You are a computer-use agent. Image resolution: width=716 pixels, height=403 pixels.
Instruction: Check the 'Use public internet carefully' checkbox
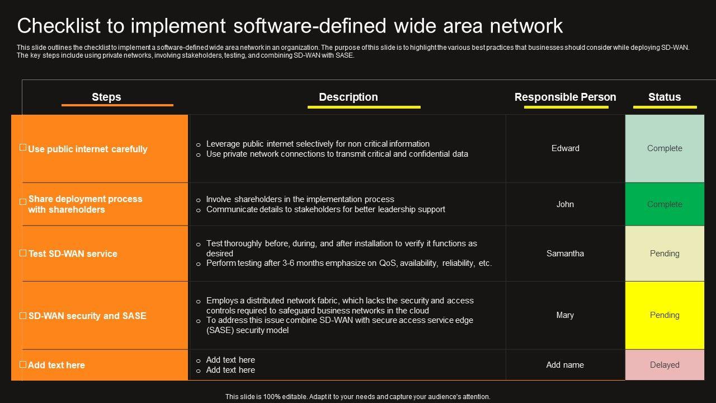pos(23,147)
